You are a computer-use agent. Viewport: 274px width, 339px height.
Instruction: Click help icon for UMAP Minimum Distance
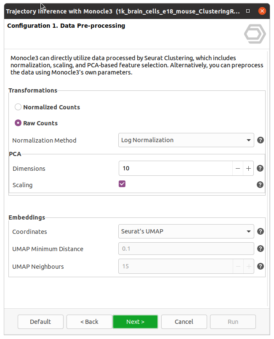(261, 249)
